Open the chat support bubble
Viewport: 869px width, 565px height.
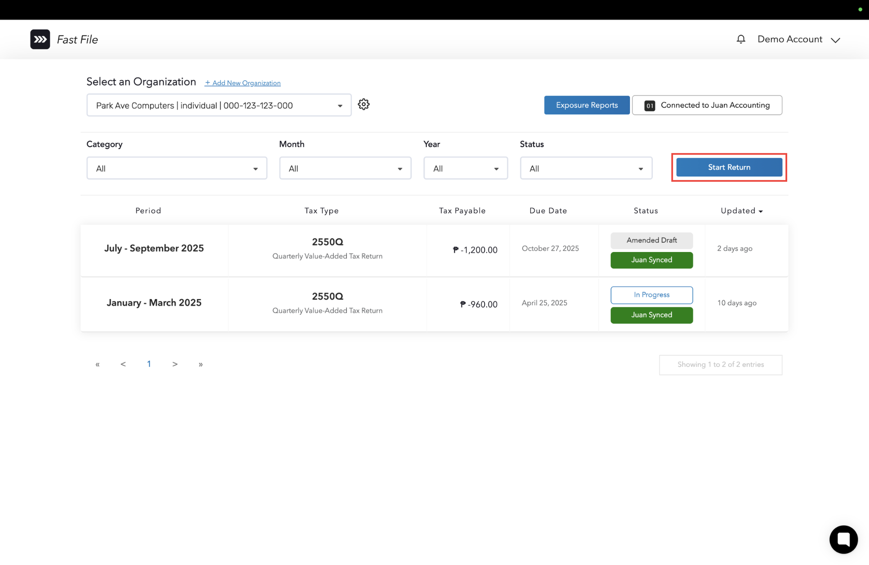pos(843,539)
